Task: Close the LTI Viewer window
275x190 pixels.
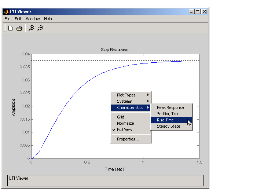Action: [x=204, y=12]
